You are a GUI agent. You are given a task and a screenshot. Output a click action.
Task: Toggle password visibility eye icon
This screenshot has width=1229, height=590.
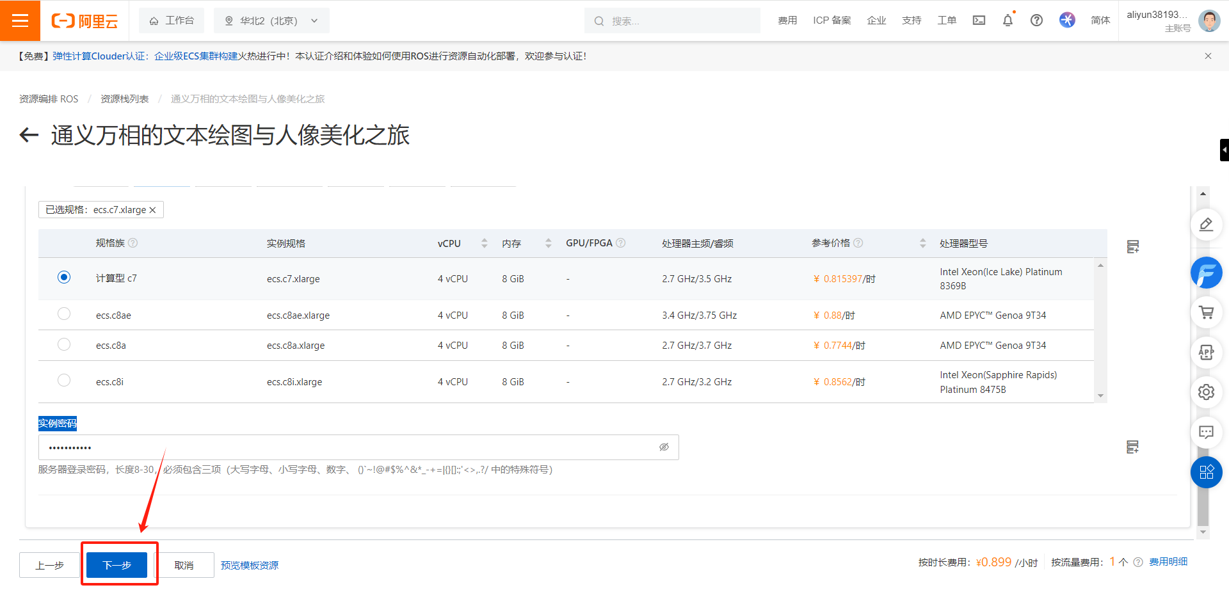(x=664, y=447)
